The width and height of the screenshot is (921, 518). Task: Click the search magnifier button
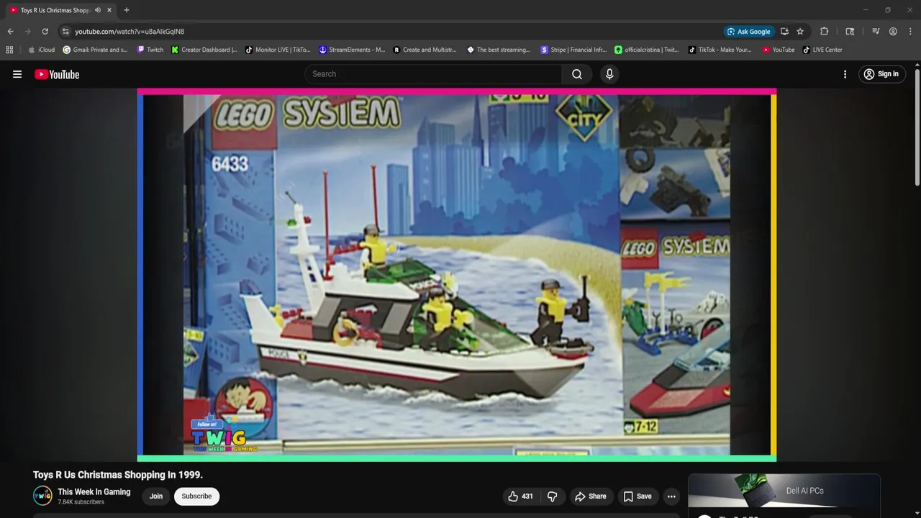click(576, 74)
